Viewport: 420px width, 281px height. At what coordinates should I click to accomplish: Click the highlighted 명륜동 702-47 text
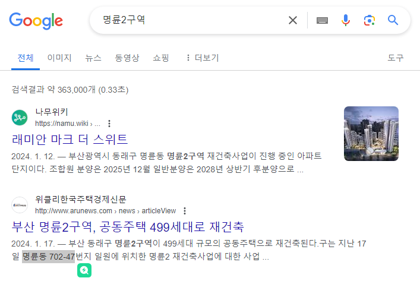coord(49,257)
